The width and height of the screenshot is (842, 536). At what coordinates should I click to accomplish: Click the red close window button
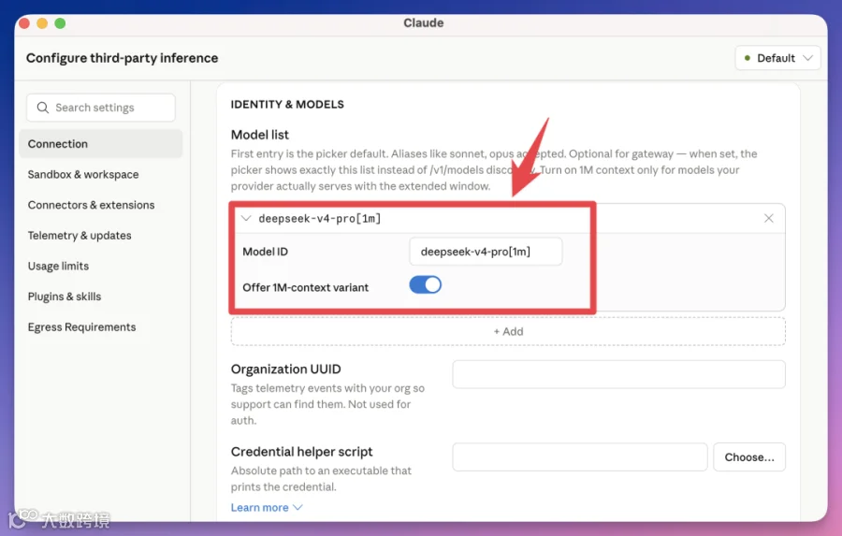click(x=24, y=23)
